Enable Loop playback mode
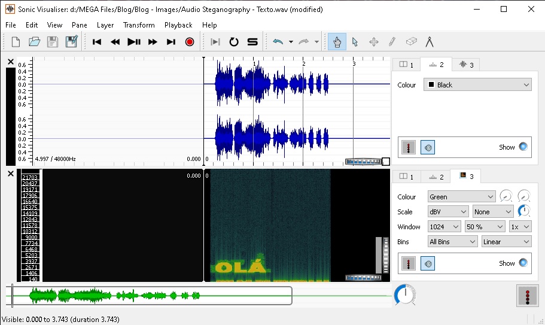This screenshot has height=325, width=545. click(234, 42)
